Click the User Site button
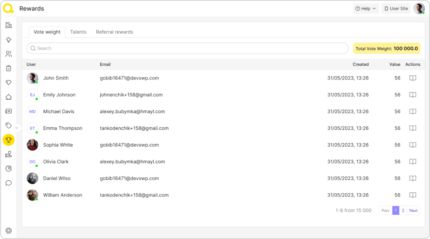430x239 pixels. pos(396,9)
